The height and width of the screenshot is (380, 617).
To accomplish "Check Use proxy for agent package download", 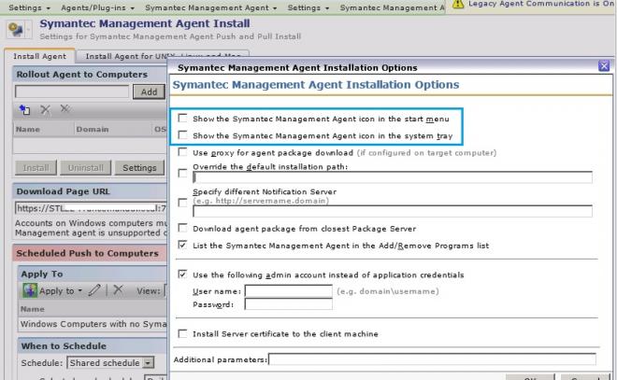I will [182, 151].
